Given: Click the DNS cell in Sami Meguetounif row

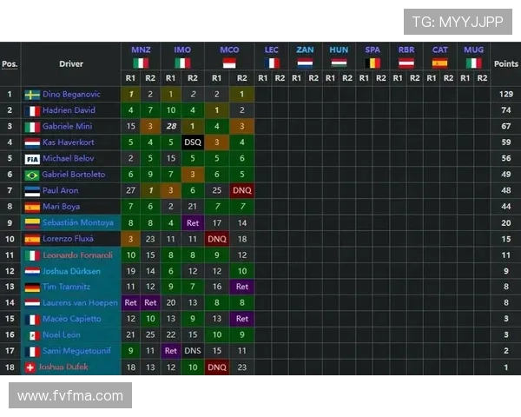Looking at the screenshot, I should point(193,351).
